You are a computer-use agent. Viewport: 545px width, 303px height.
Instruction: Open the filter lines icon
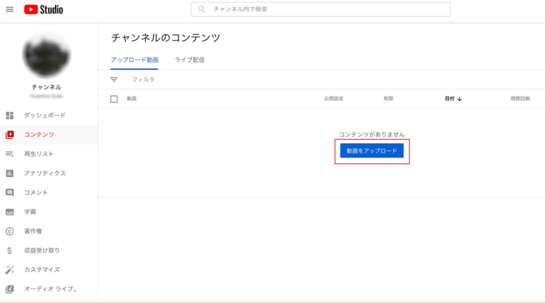coord(114,79)
